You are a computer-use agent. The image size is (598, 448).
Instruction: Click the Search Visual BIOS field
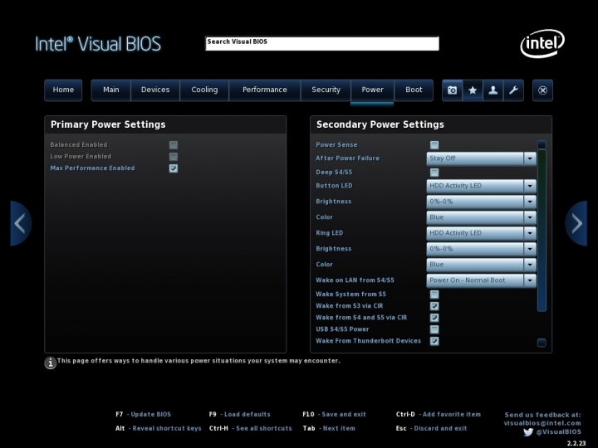[x=321, y=43]
